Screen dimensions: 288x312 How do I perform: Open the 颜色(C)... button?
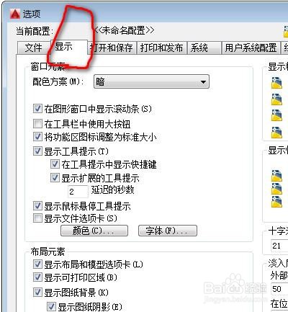(94, 231)
